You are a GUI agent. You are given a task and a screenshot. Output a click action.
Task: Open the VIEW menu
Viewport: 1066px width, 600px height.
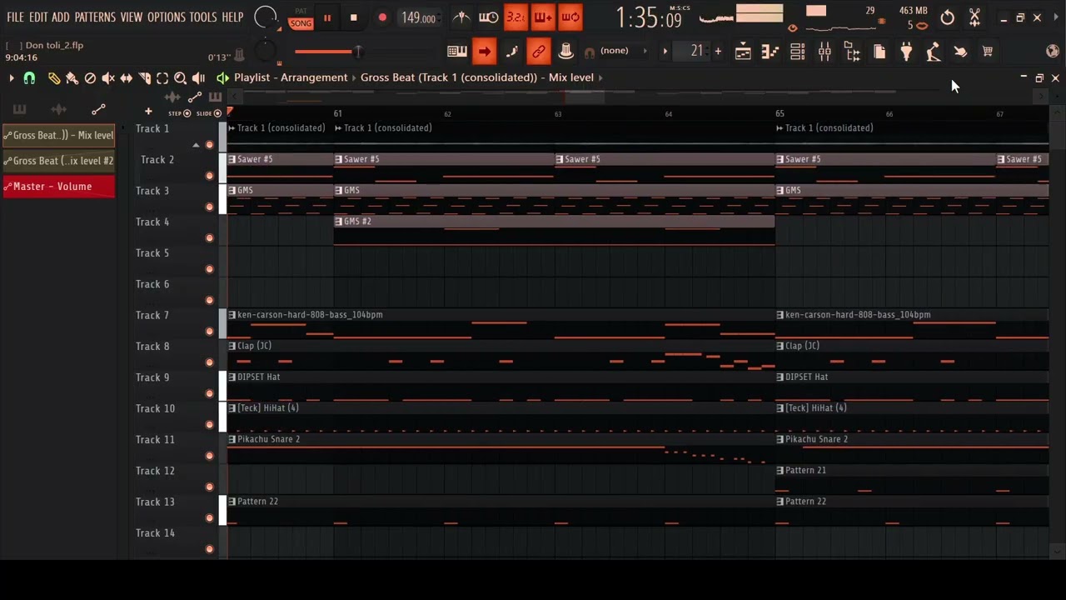pos(132,17)
